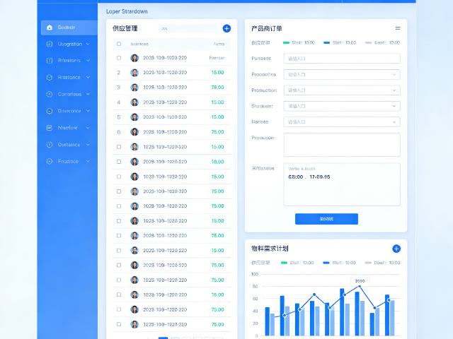
Task: Click the Forms column header
Action: [x=219, y=44]
